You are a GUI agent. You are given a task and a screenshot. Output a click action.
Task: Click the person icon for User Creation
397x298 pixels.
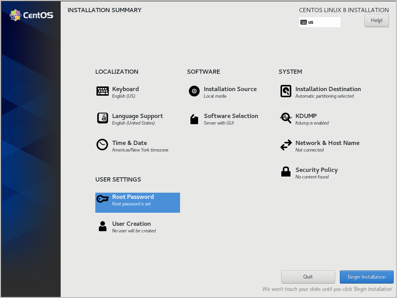pos(103,226)
